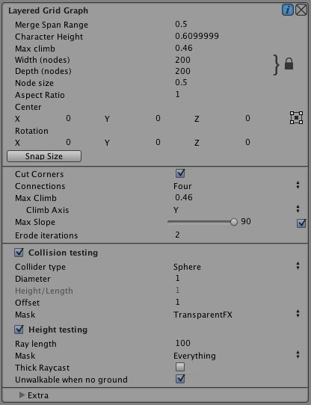Toggle the width/depth lock icon

[289, 64]
